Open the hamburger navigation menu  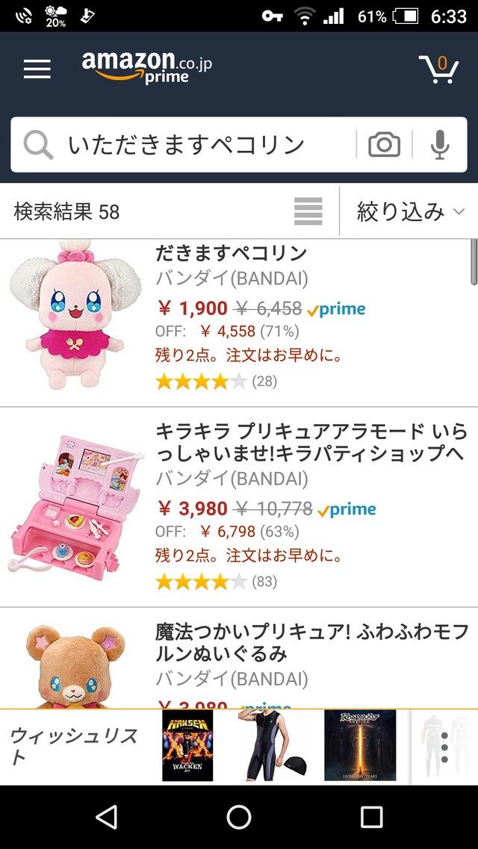tap(37, 69)
